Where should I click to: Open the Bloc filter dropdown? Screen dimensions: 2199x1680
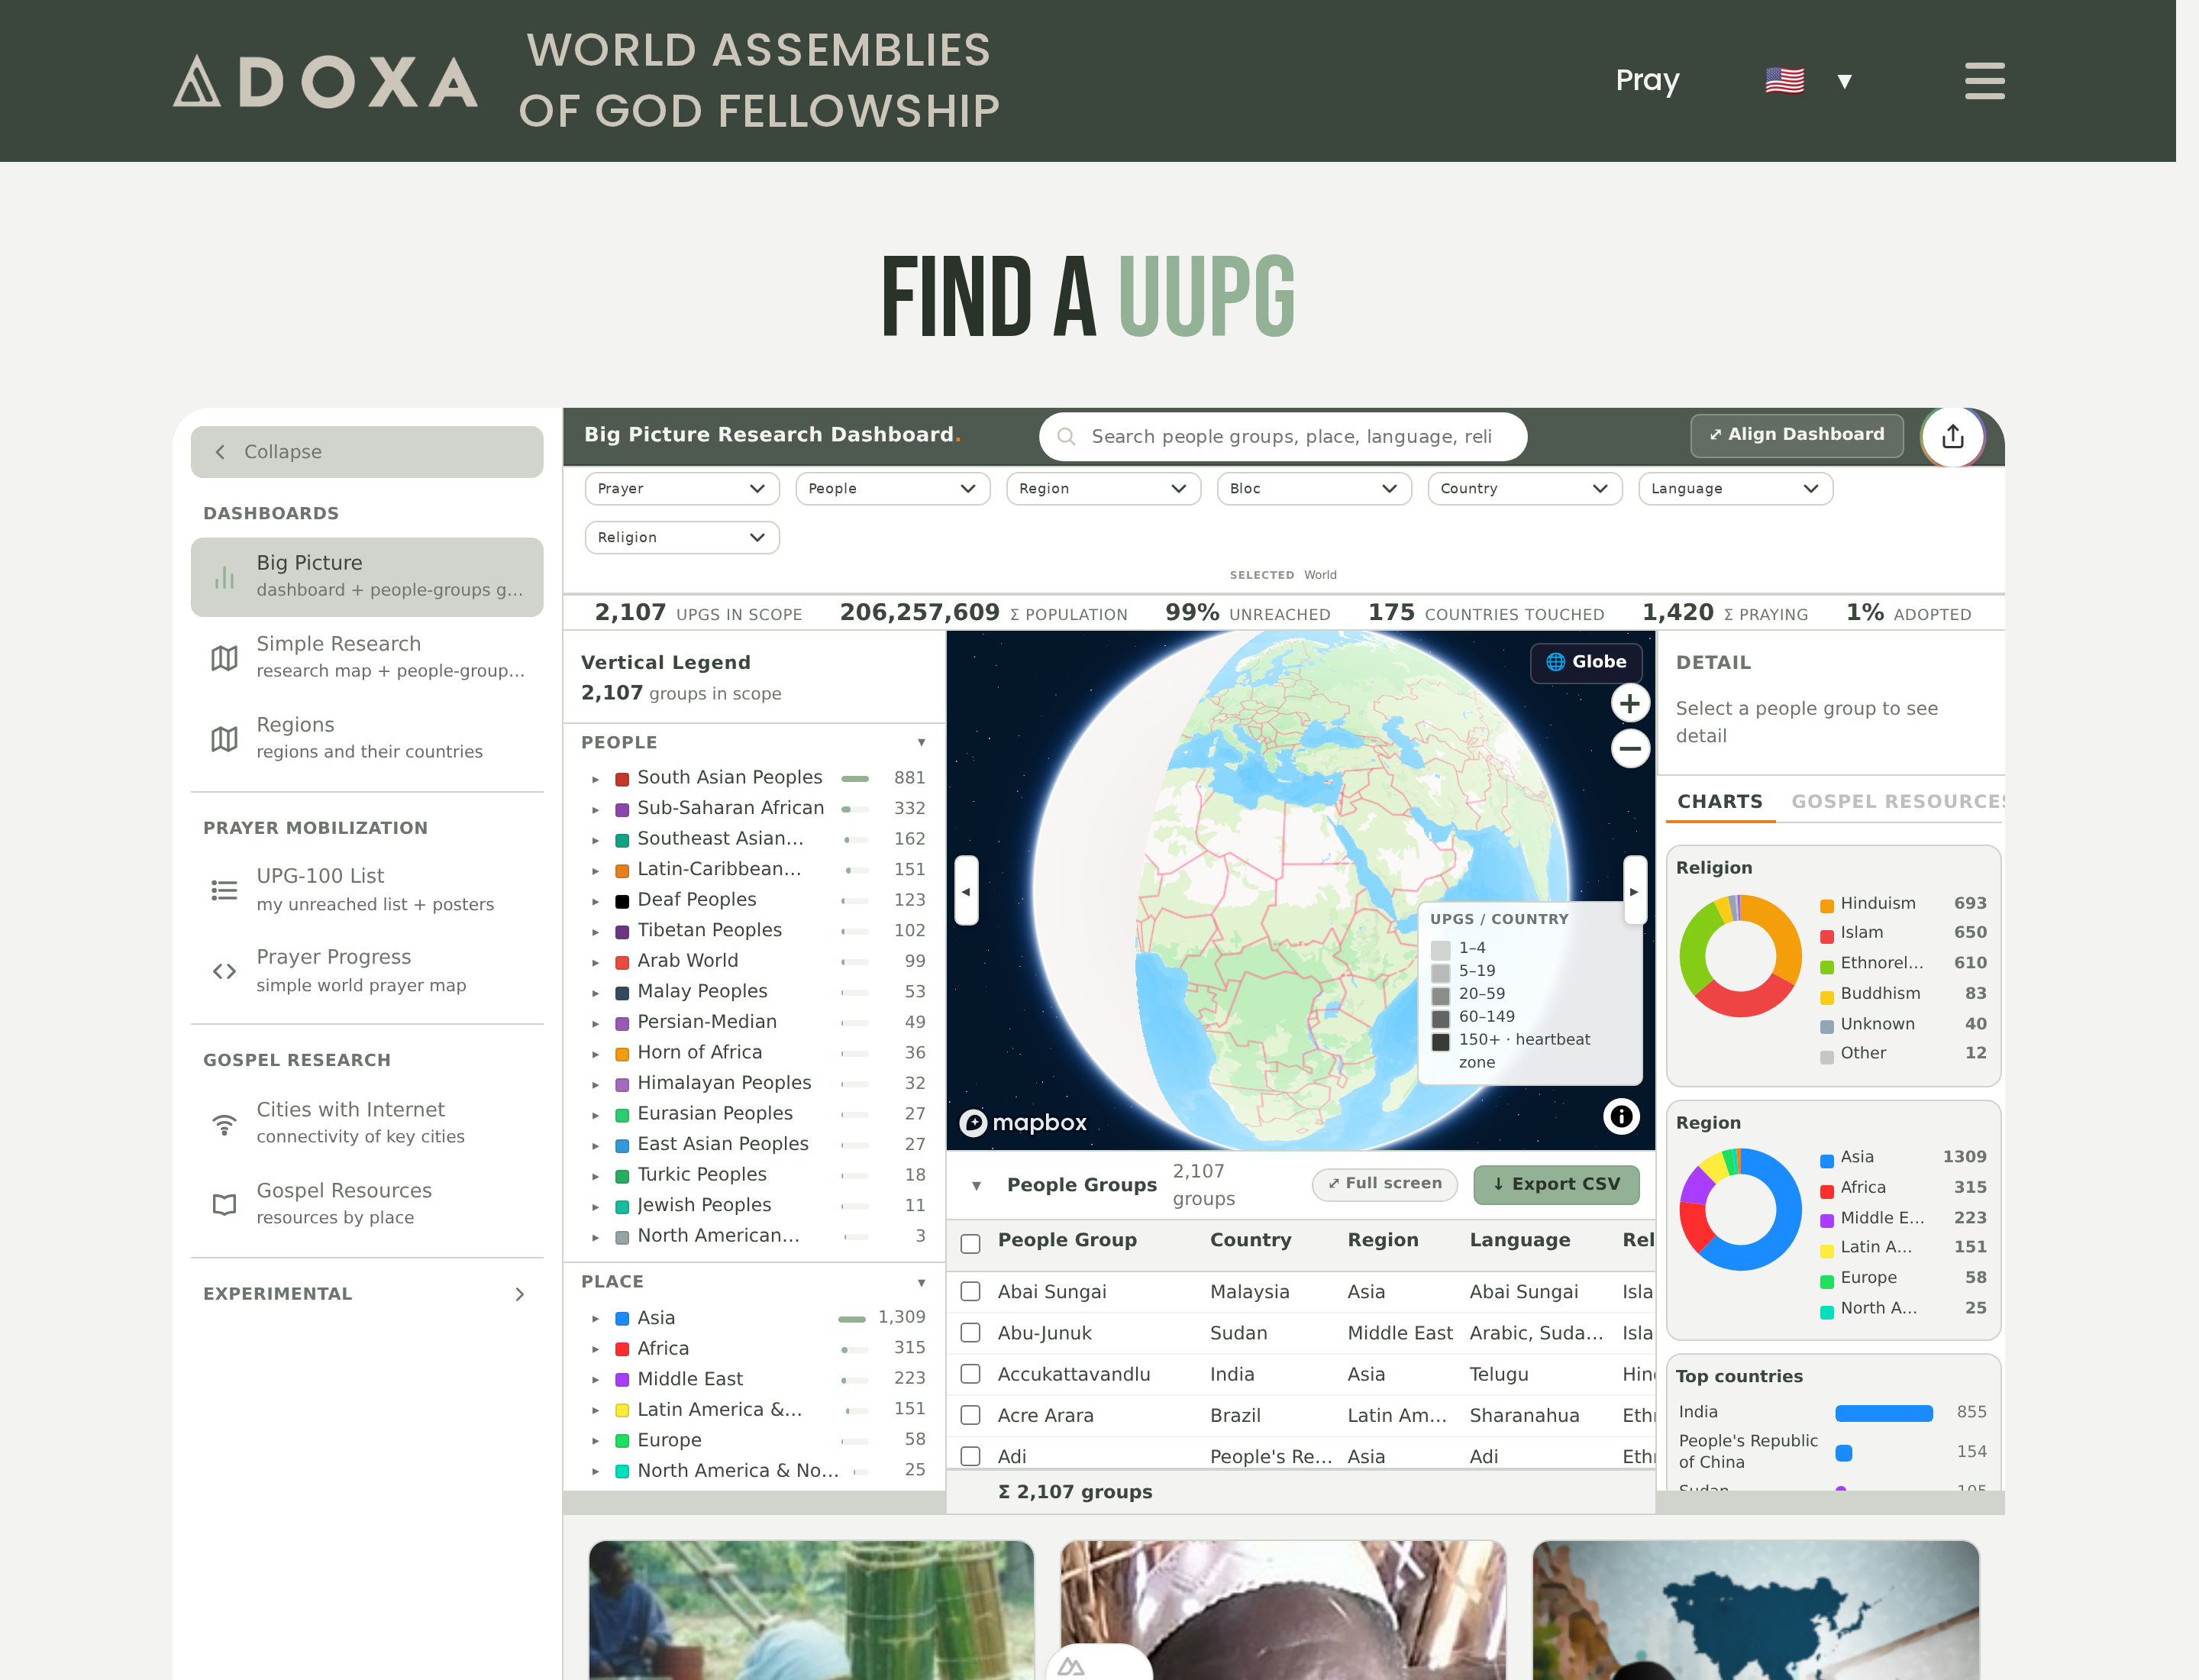coord(1314,488)
